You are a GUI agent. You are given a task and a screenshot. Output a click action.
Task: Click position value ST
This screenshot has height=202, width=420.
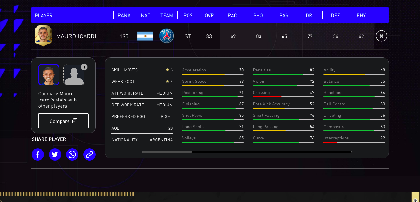click(x=188, y=36)
